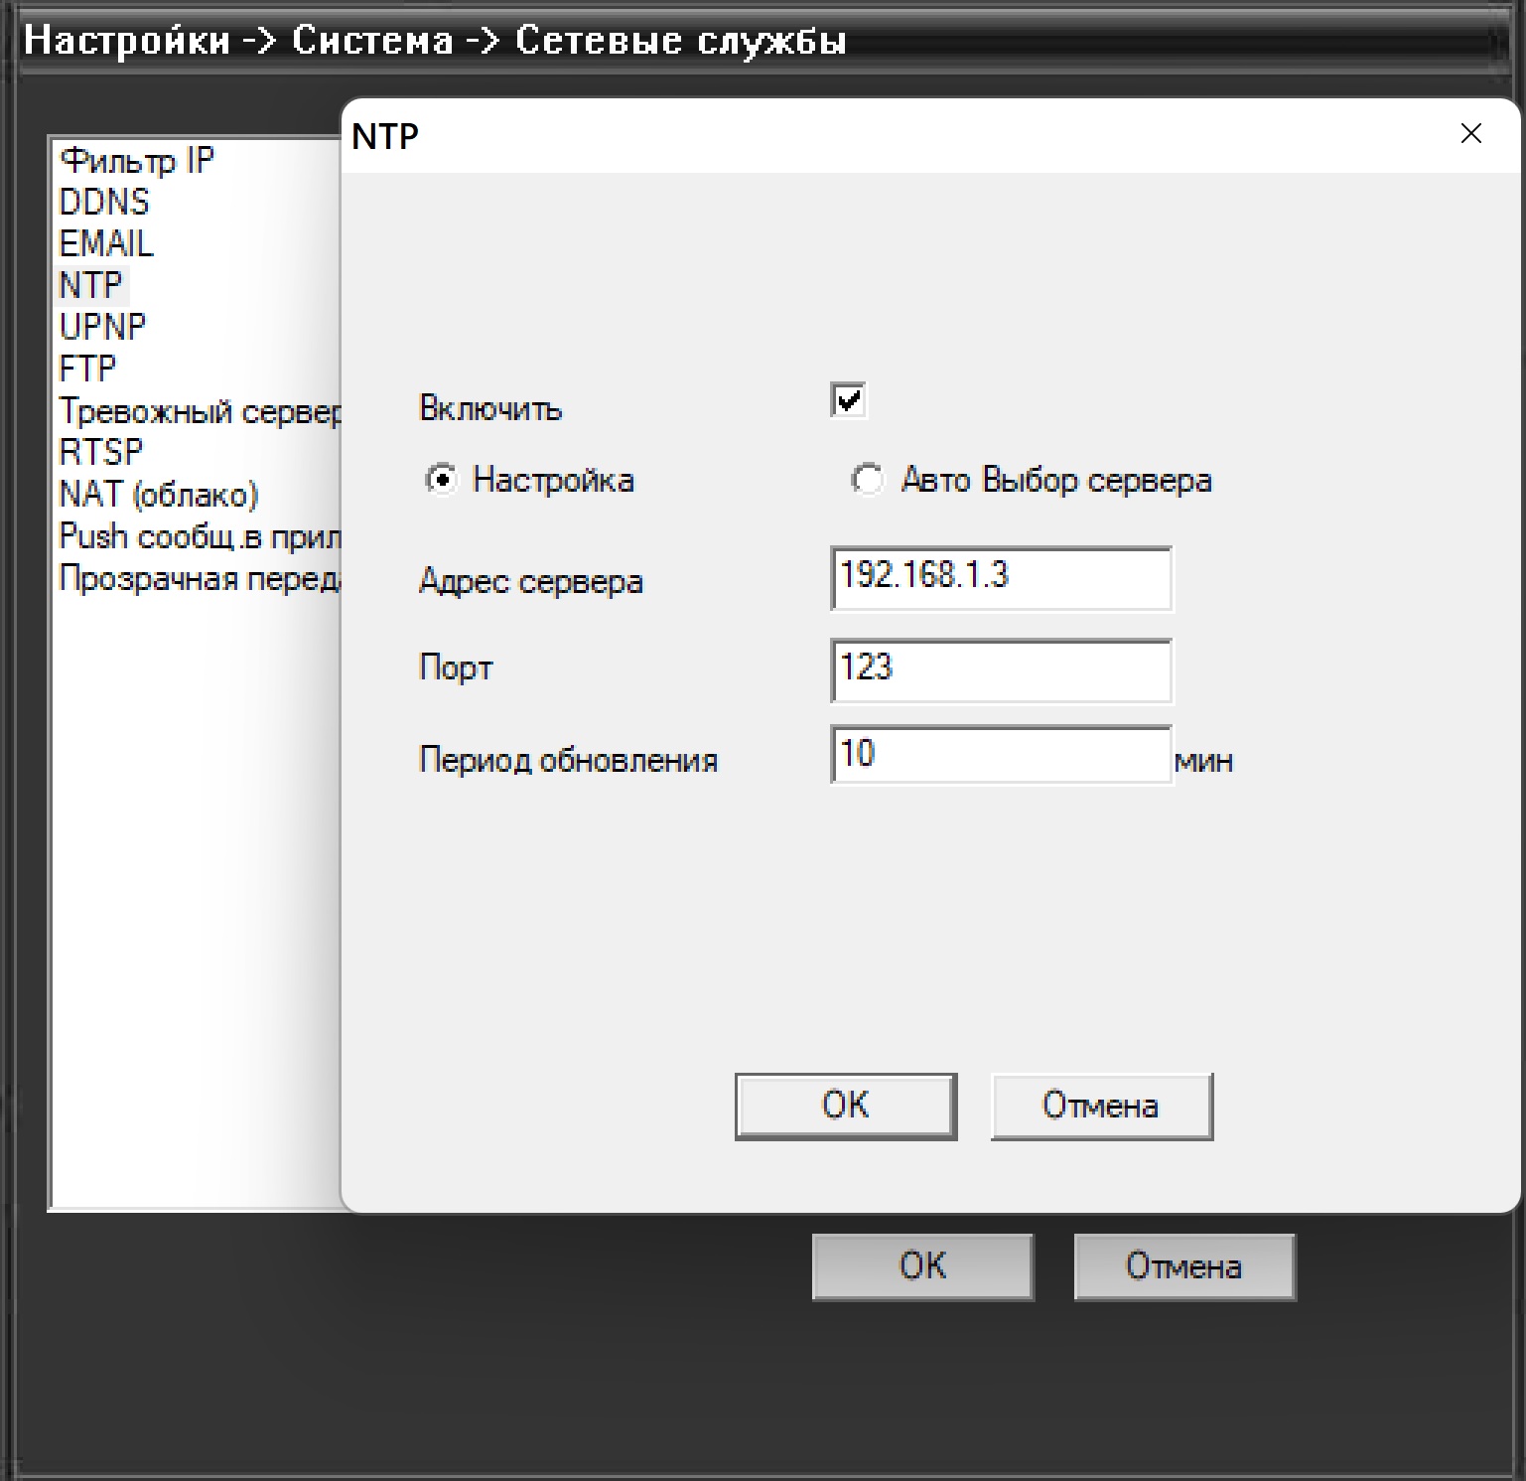
Task: Select the Настройка radio option
Action: click(442, 481)
